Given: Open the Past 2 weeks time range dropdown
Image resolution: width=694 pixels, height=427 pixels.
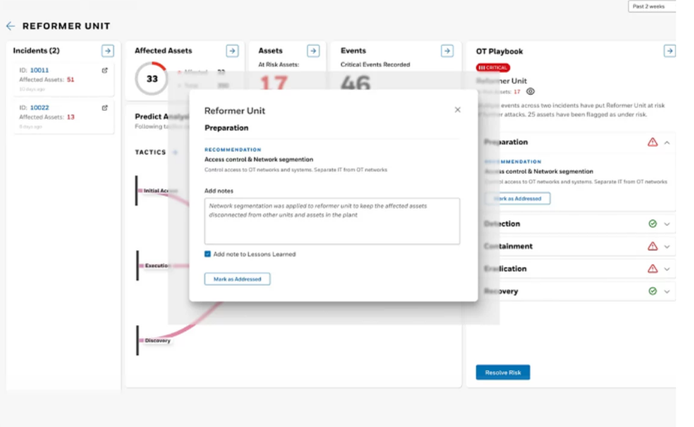Looking at the screenshot, I should 652,7.
